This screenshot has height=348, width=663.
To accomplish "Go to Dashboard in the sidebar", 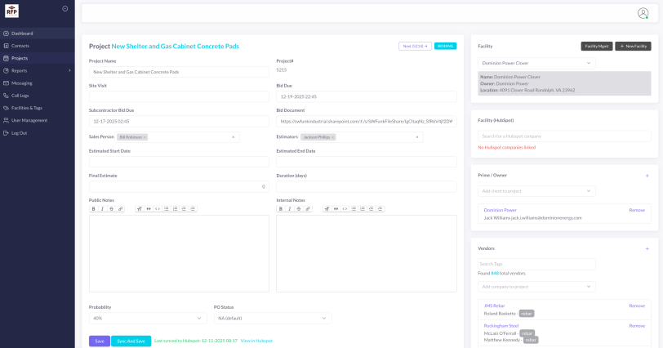I will pyautogui.click(x=38, y=33).
